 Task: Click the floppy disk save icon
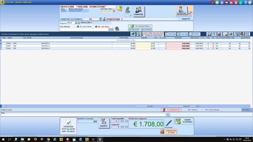click(x=209, y=34)
